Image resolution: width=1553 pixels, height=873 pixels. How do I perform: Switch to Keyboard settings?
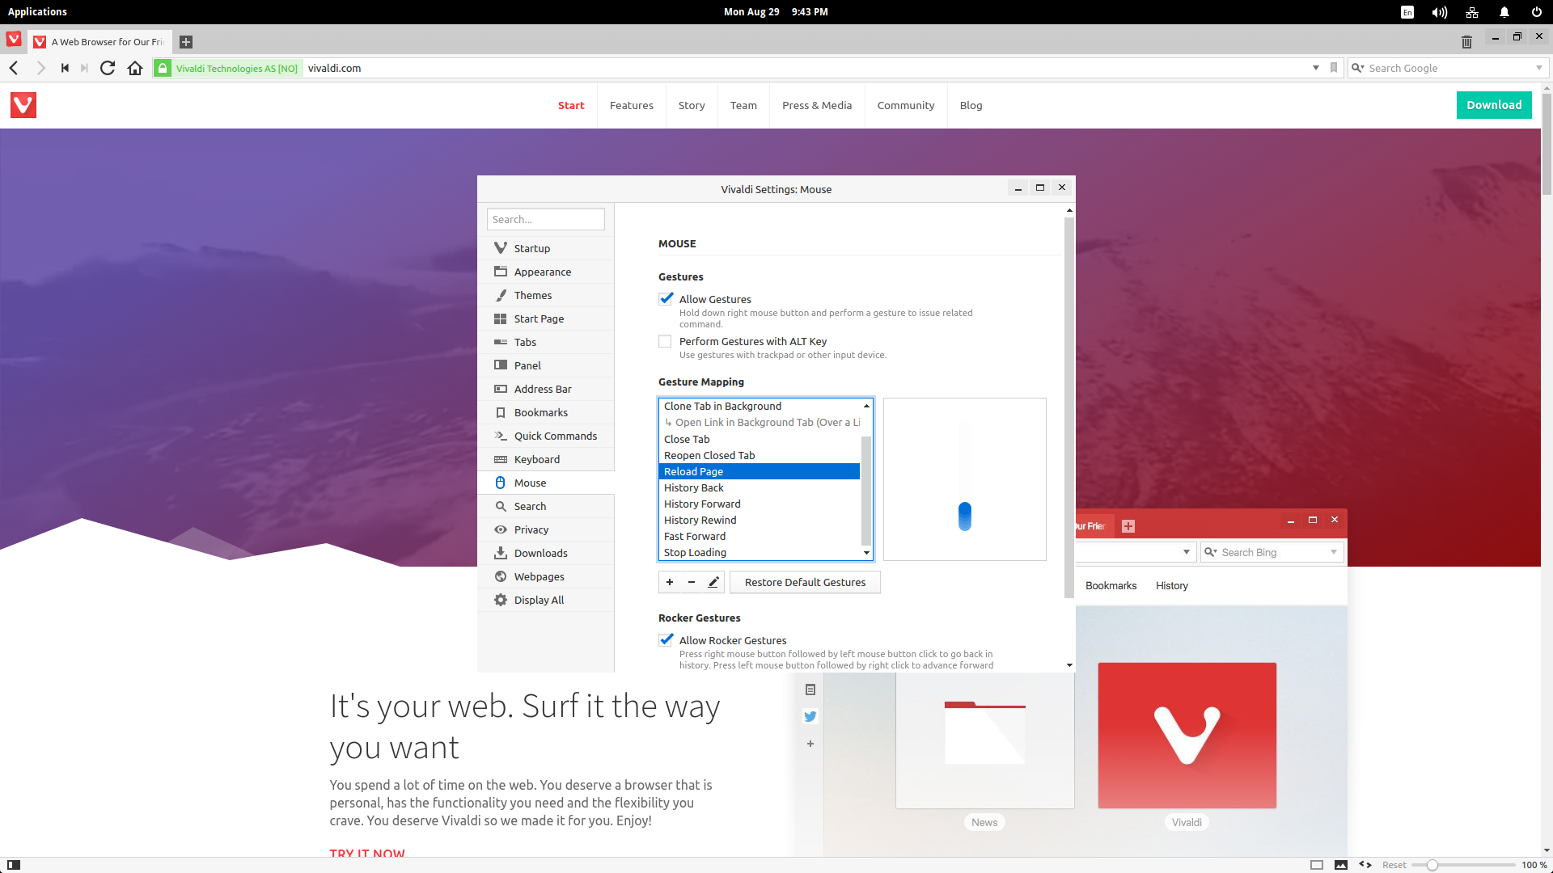(546, 459)
